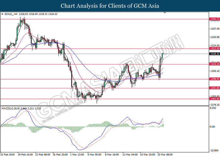
Task: Click the 1 Mar 12:00 time label
Action: 76,154
